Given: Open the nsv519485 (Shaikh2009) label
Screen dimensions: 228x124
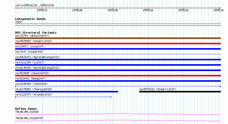Looking at the screenshot, I should [32, 73].
